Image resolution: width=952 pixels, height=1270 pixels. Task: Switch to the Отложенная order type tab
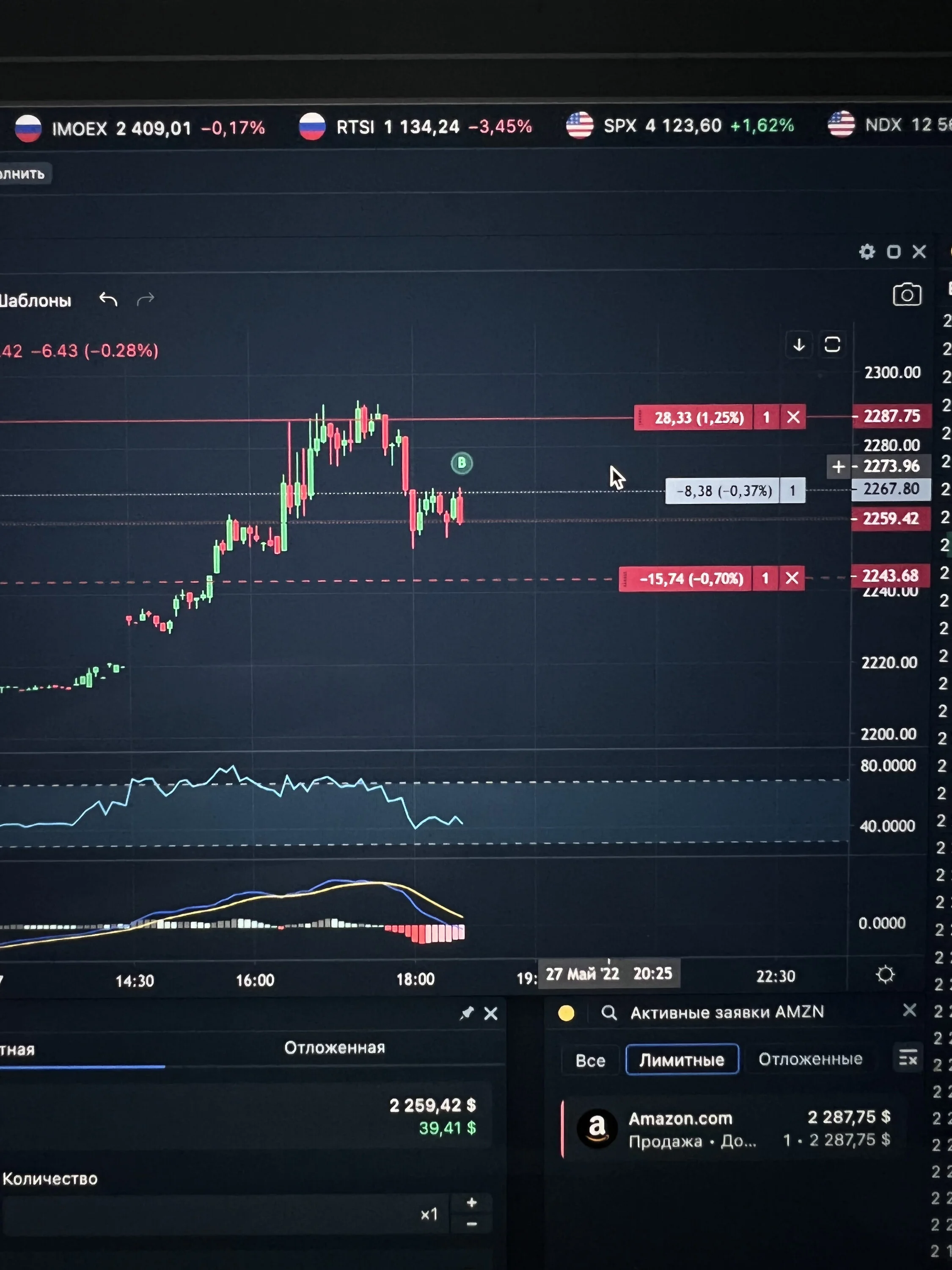[x=335, y=1048]
